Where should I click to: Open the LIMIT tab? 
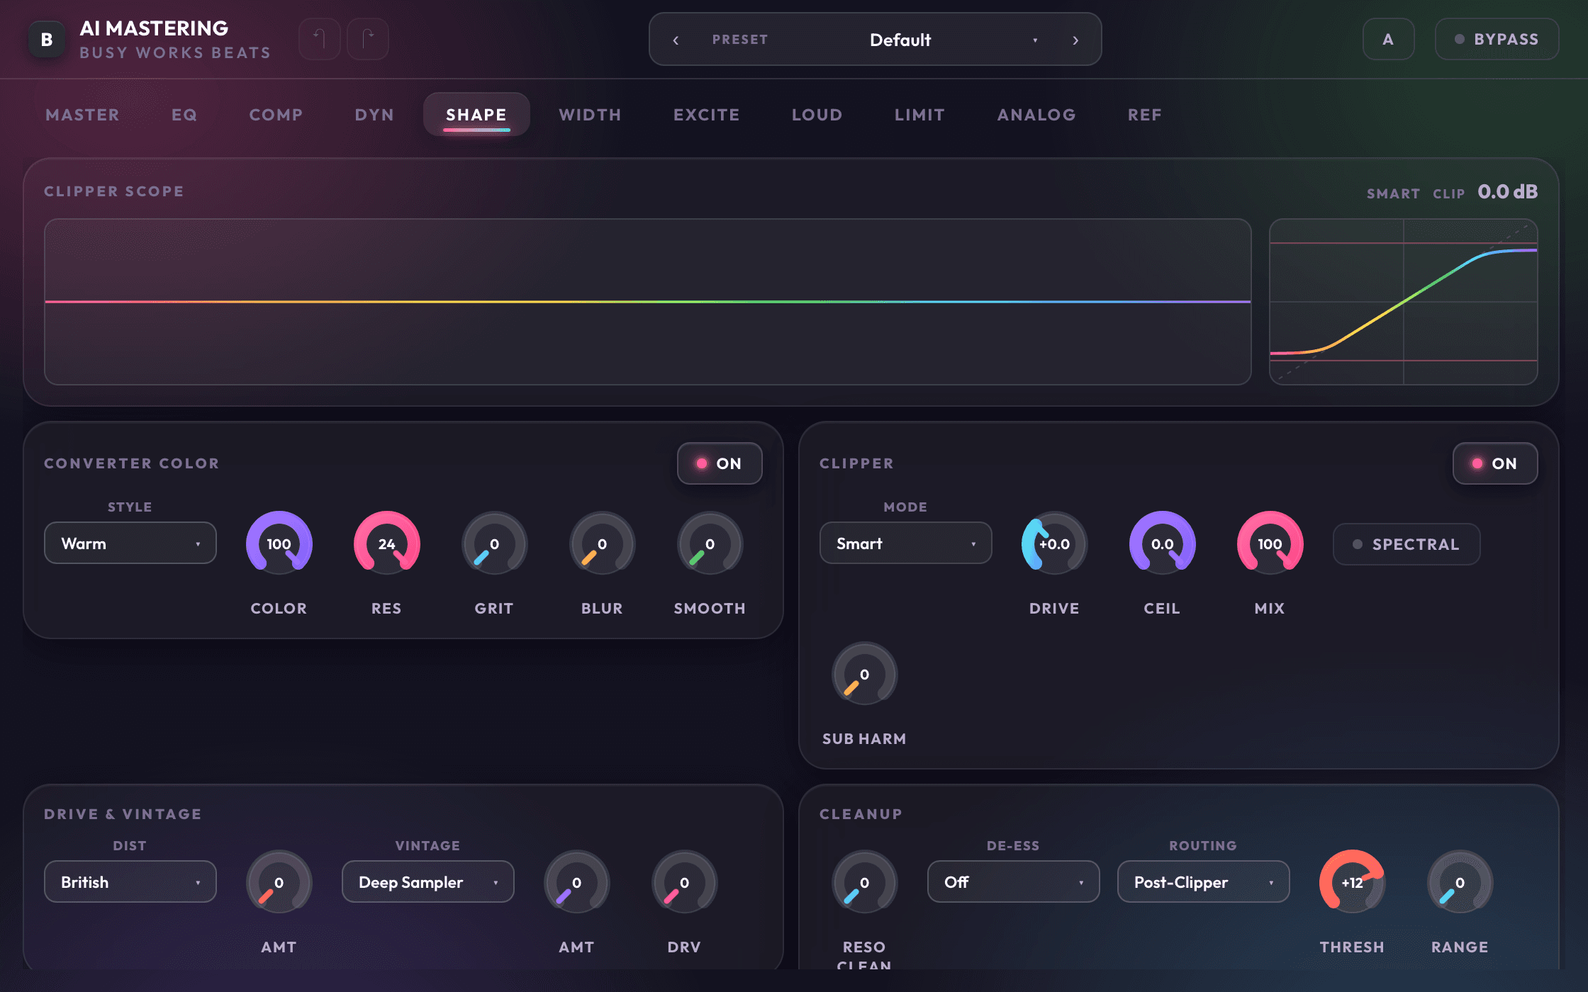[919, 115]
